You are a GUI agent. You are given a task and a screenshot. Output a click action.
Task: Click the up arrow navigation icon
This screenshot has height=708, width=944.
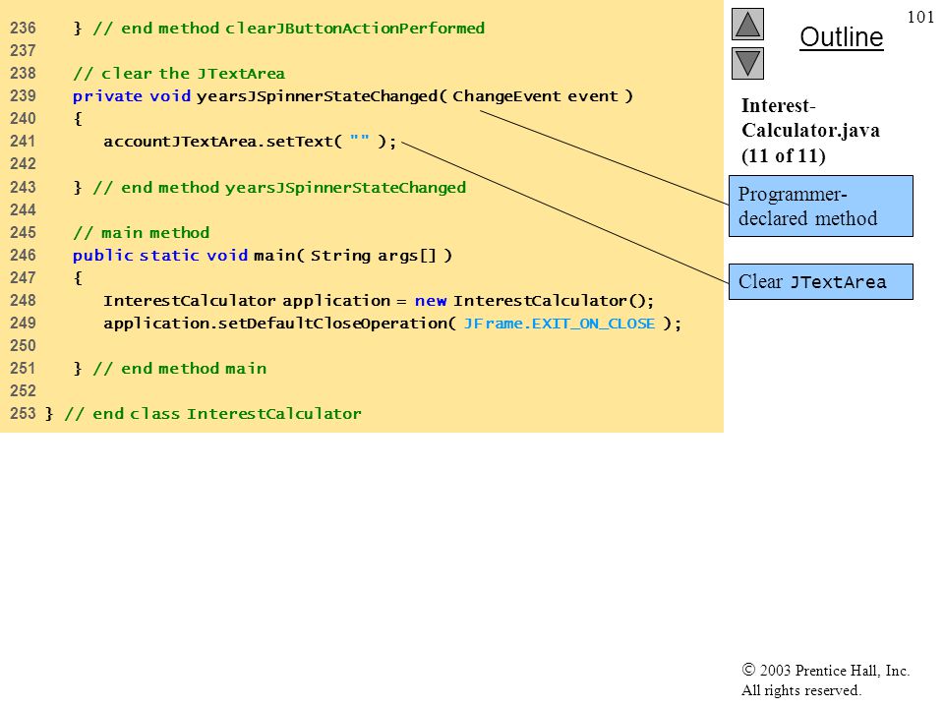click(747, 24)
